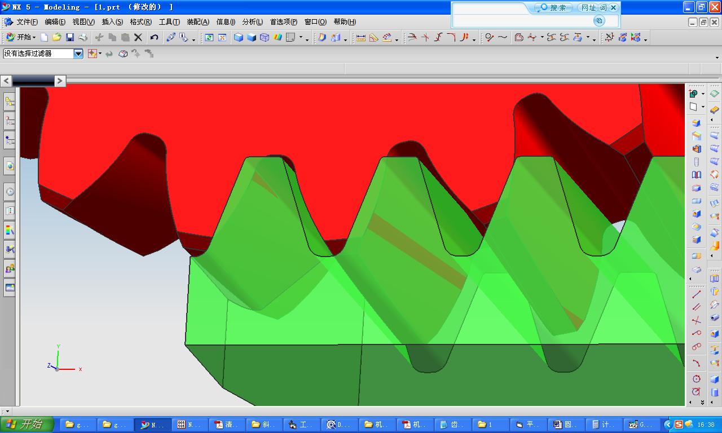This screenshot has width=722, height=433.
Task: Open the Analysis (分析) menu
Action: [x=252, y=22]
